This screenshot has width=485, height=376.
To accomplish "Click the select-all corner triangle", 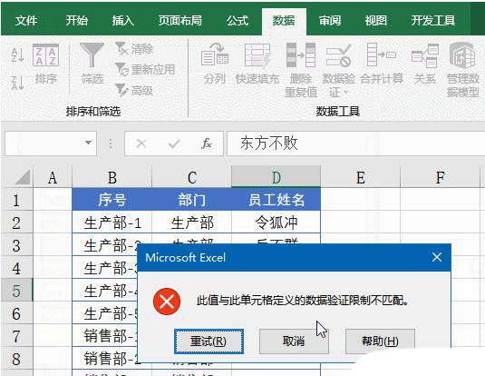I will click(x=22, y=177).
